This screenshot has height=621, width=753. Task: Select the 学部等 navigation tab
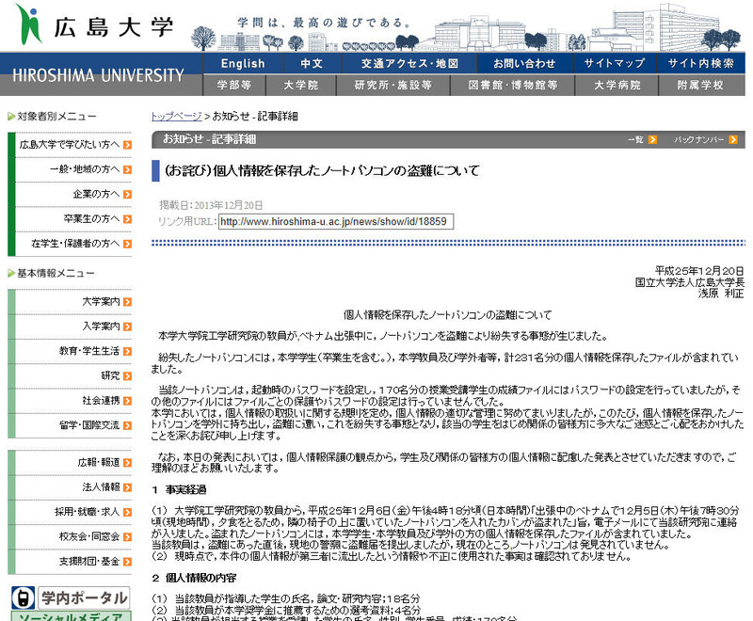click(x=233, y=85)
